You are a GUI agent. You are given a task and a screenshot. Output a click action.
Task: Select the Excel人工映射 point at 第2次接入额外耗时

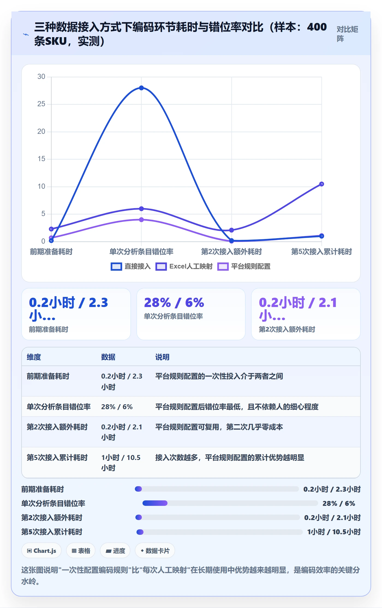coord(232,230)
